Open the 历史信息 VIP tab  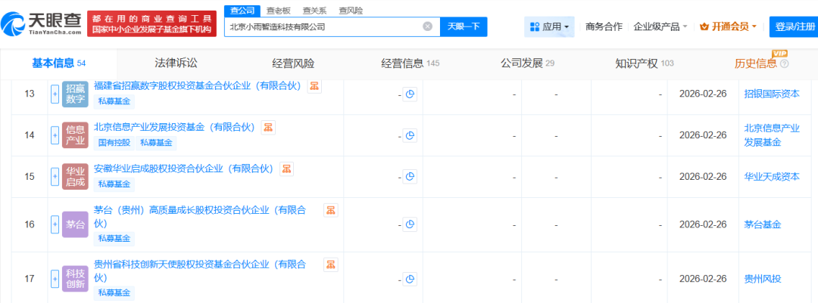pyautogui.click(x=760, y=63)
